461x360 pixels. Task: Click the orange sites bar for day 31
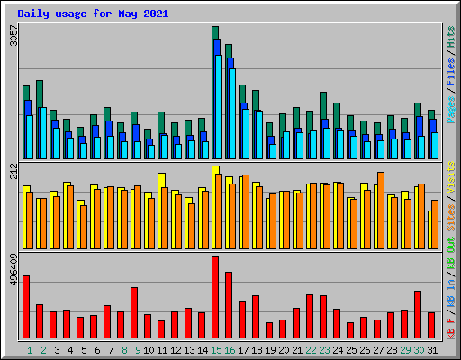(435, 224)
